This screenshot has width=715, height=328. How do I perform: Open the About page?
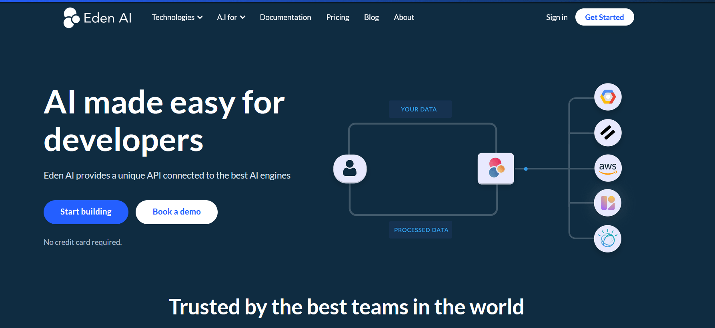click(404, 17)
